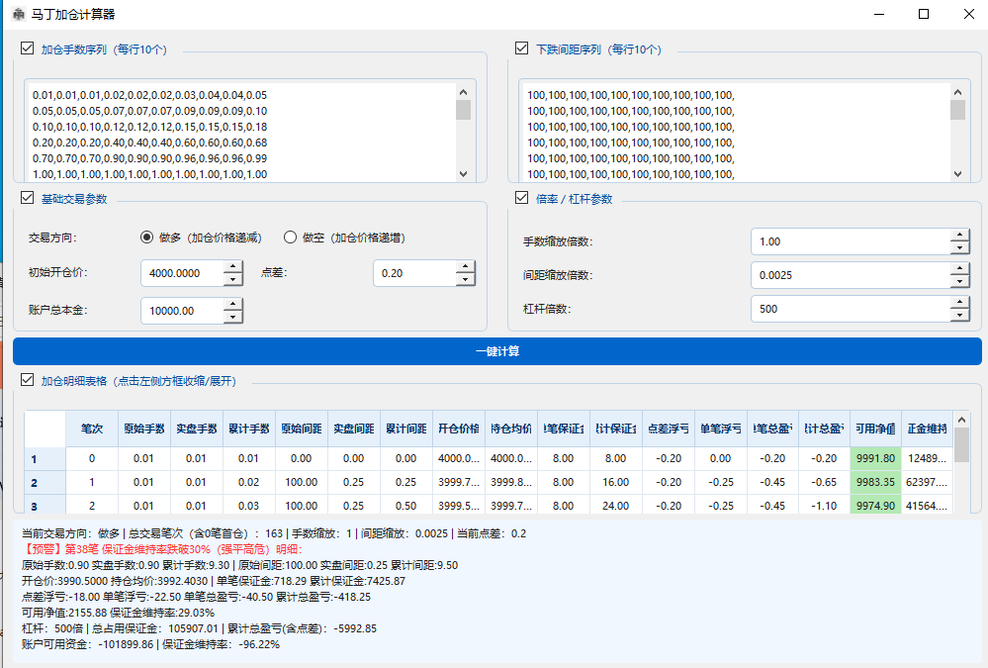Toggle the 下跌间距序列 section checkbox
Screen dimensions: 988x668
(522, 48)
